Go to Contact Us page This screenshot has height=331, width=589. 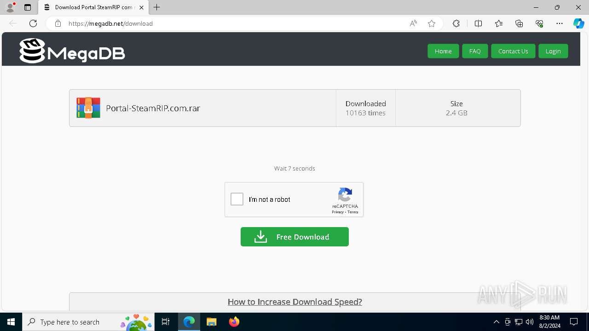click(513, 51)
